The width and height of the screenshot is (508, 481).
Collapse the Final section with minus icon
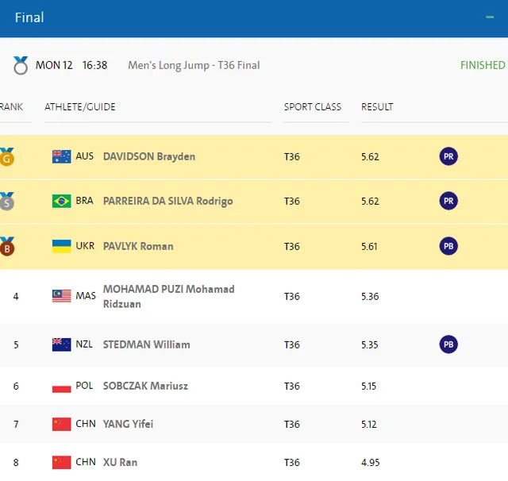tap(490, 17)
